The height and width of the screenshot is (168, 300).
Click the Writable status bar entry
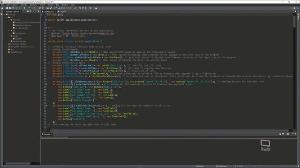tap(200, 166)
